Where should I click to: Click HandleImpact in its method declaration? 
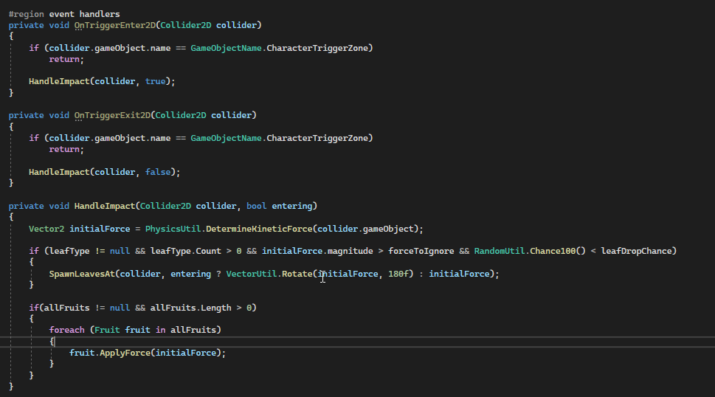(x=105, y=205)
